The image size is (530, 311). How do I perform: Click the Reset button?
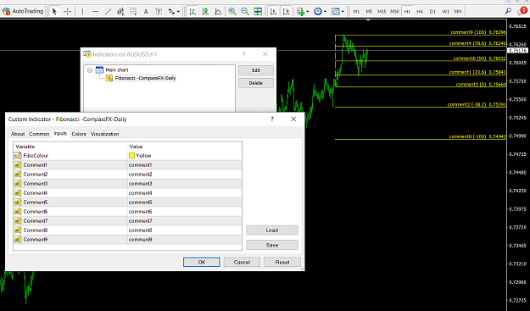click(282, 262)
